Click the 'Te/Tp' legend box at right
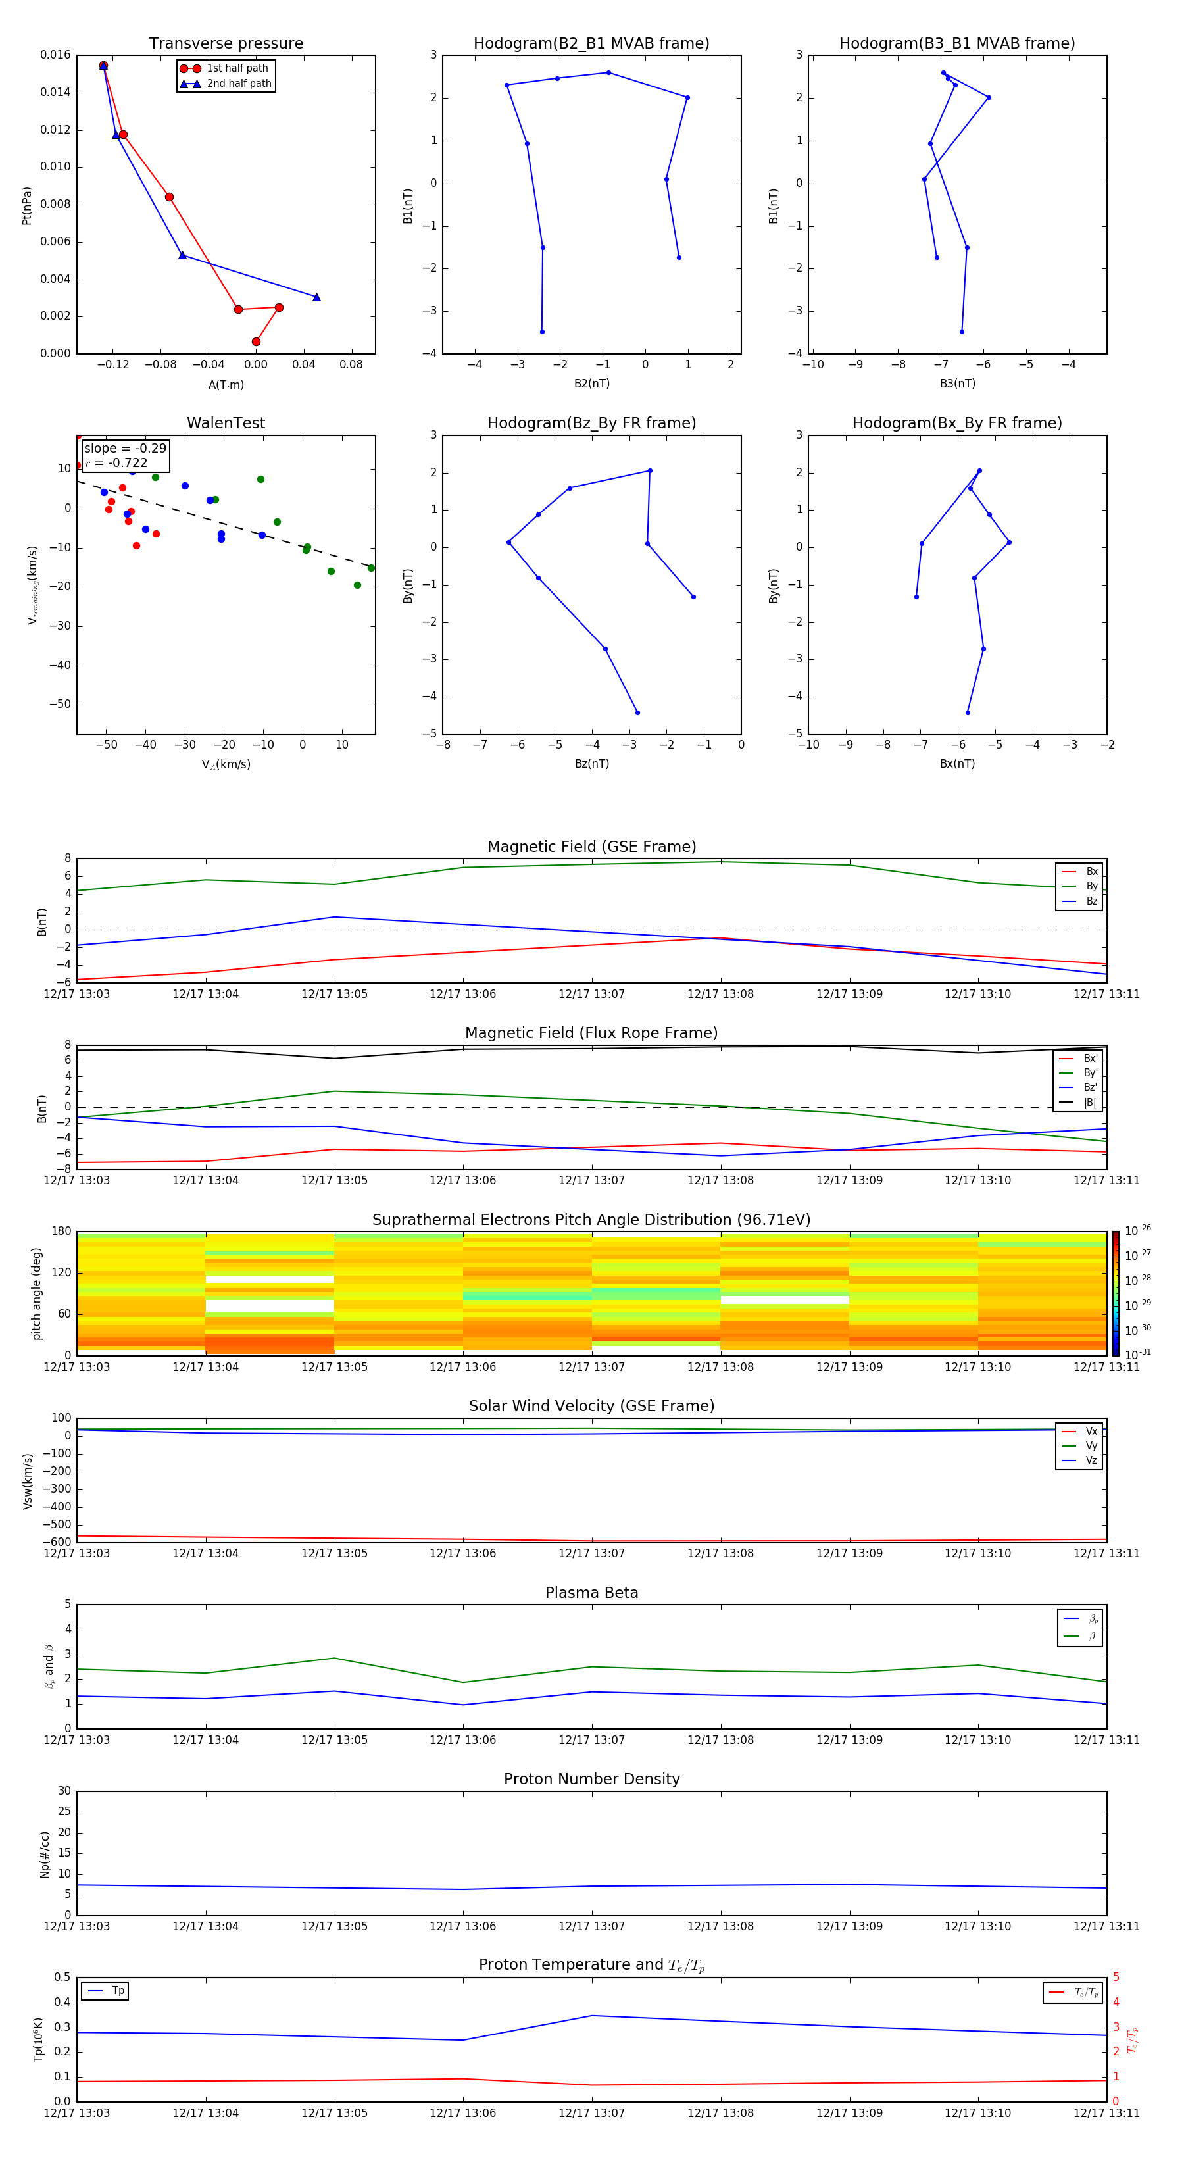This screenshot has height=2171, width=1184. (x=1073, y=1993)
